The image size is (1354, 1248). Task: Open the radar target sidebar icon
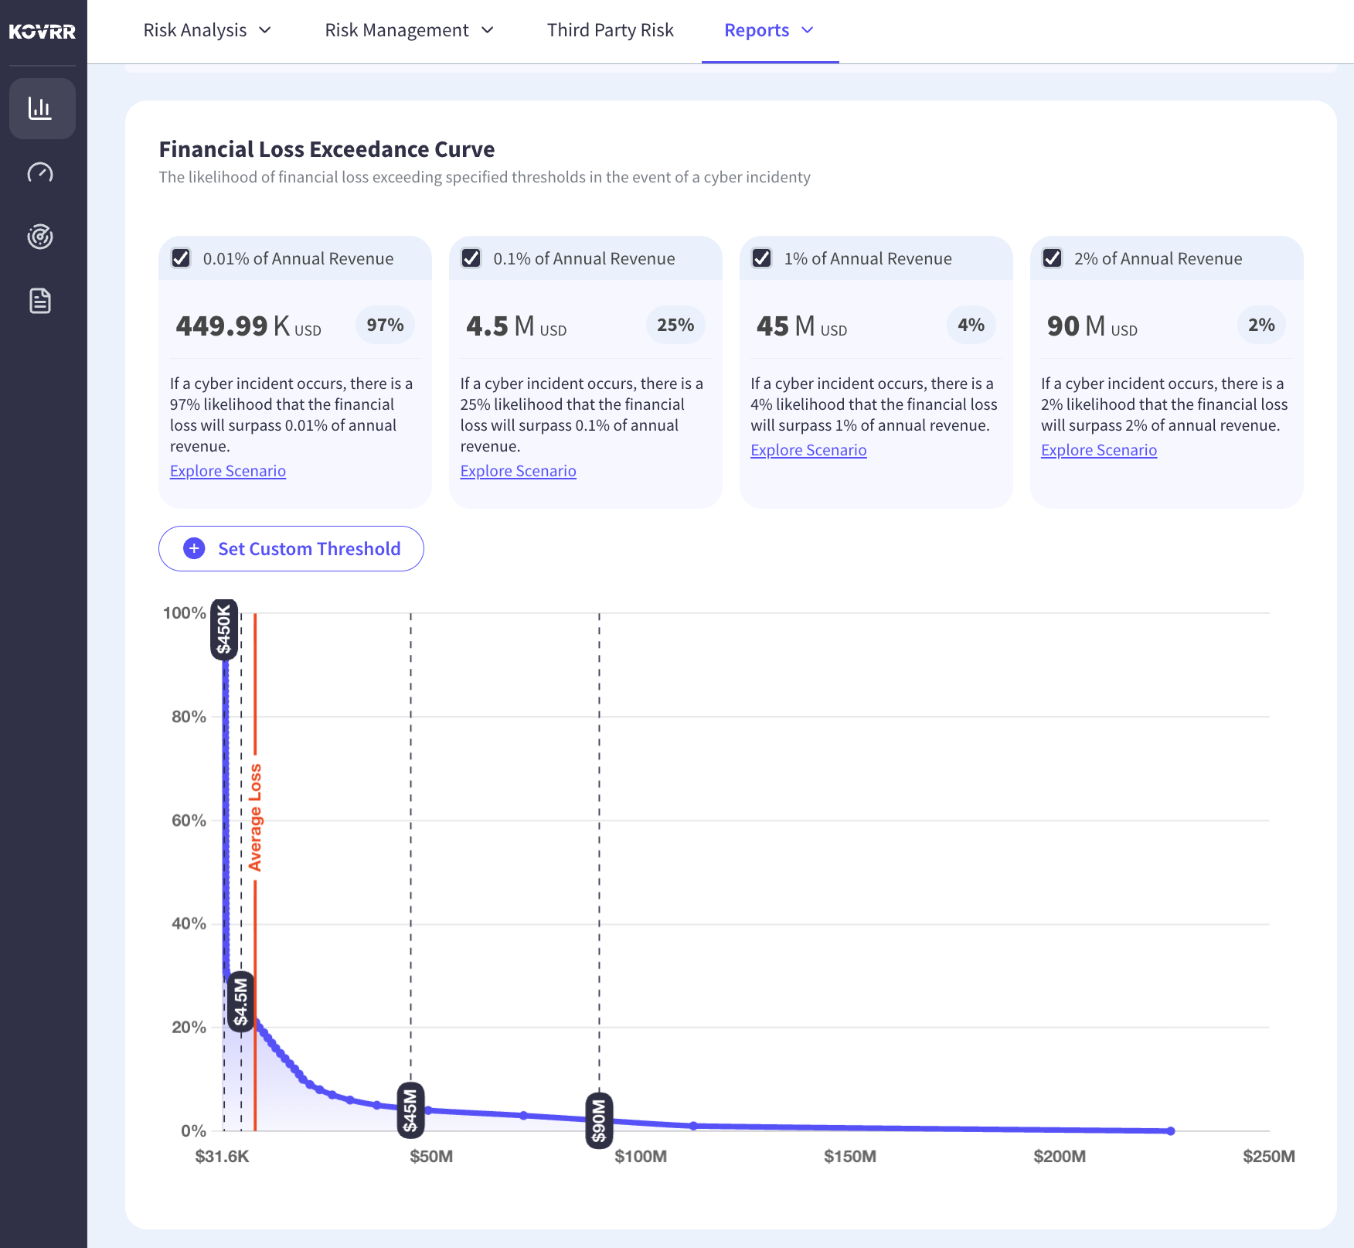[x=40, y=237]
